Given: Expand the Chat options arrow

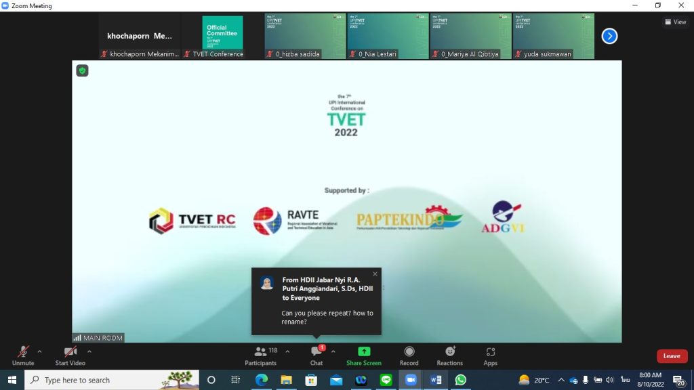Looking at the screenshot, I should tap(333, 352).
